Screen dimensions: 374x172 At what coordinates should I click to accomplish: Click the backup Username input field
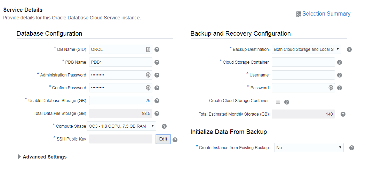303,75
